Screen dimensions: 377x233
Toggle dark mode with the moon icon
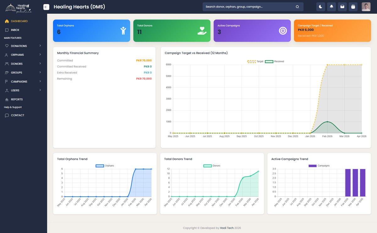pyautogui.click(x=320, y=7)
